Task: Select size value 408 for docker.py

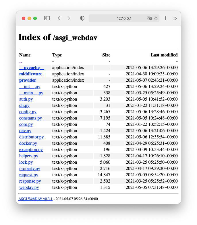Action: (107, 143)
